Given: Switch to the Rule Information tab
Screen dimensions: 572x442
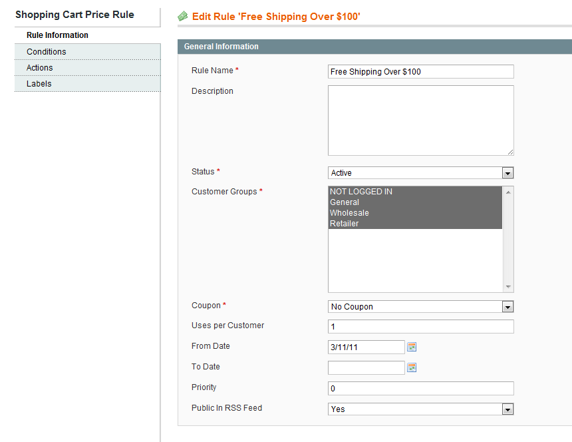Looking at the screenshot, I should click(x=88, y=35).
